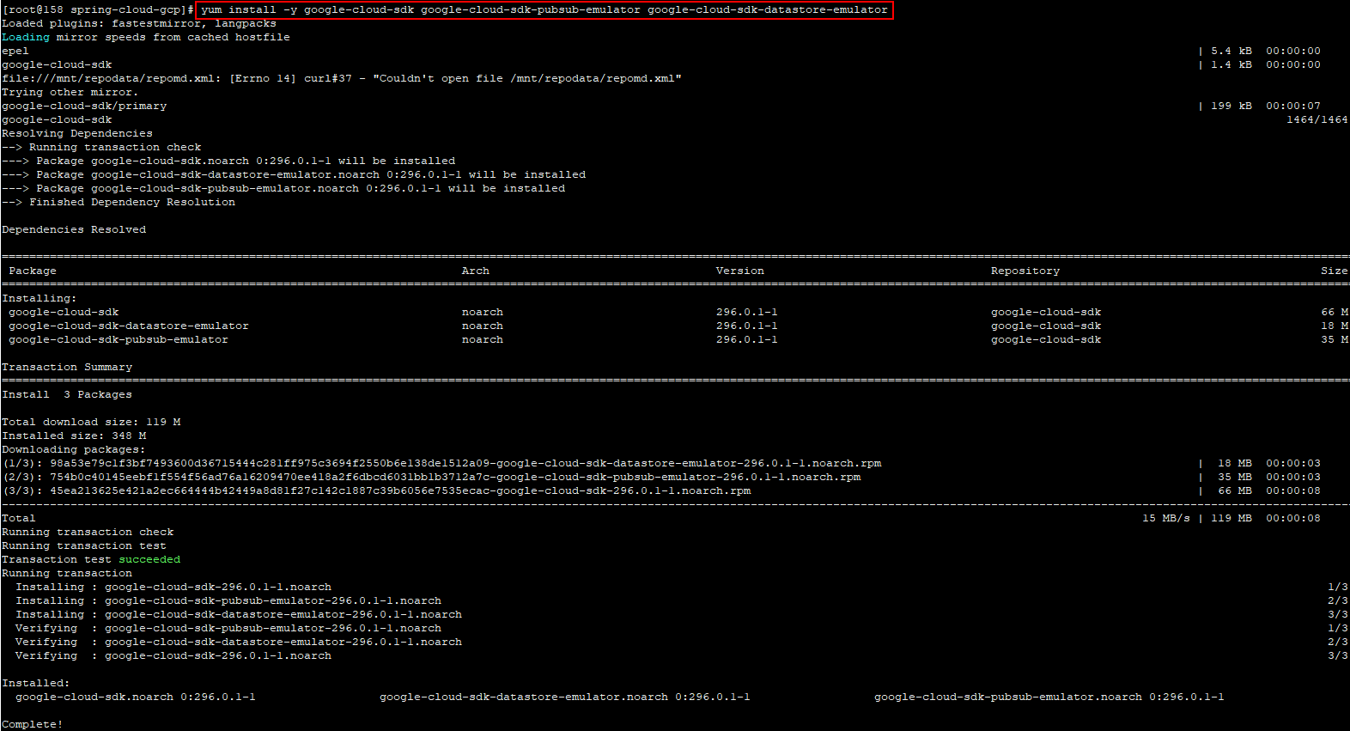This screenshot has height=731, width=1350.
Task: Click the 'Installing:' table section label
Action: (x=40, y=299)
